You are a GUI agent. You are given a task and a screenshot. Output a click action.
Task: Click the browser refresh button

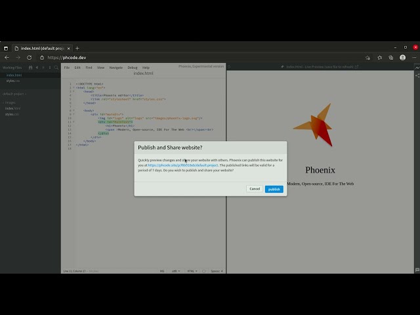tap(29, 58)
